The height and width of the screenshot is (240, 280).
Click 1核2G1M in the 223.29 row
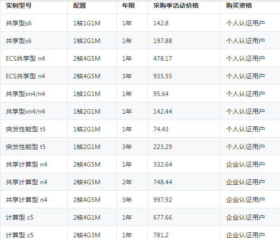87,147
